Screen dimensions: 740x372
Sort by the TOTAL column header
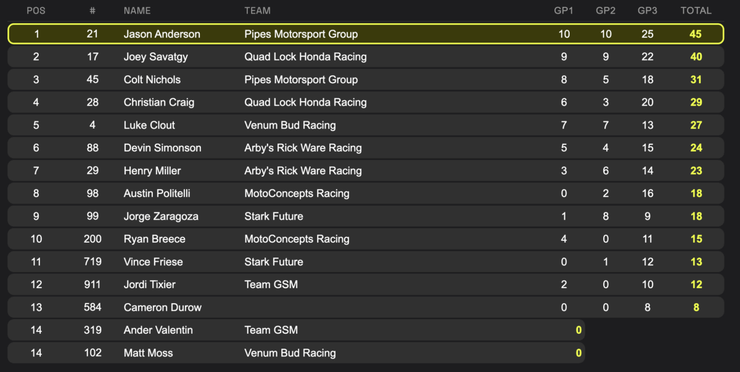pos(696,10)
